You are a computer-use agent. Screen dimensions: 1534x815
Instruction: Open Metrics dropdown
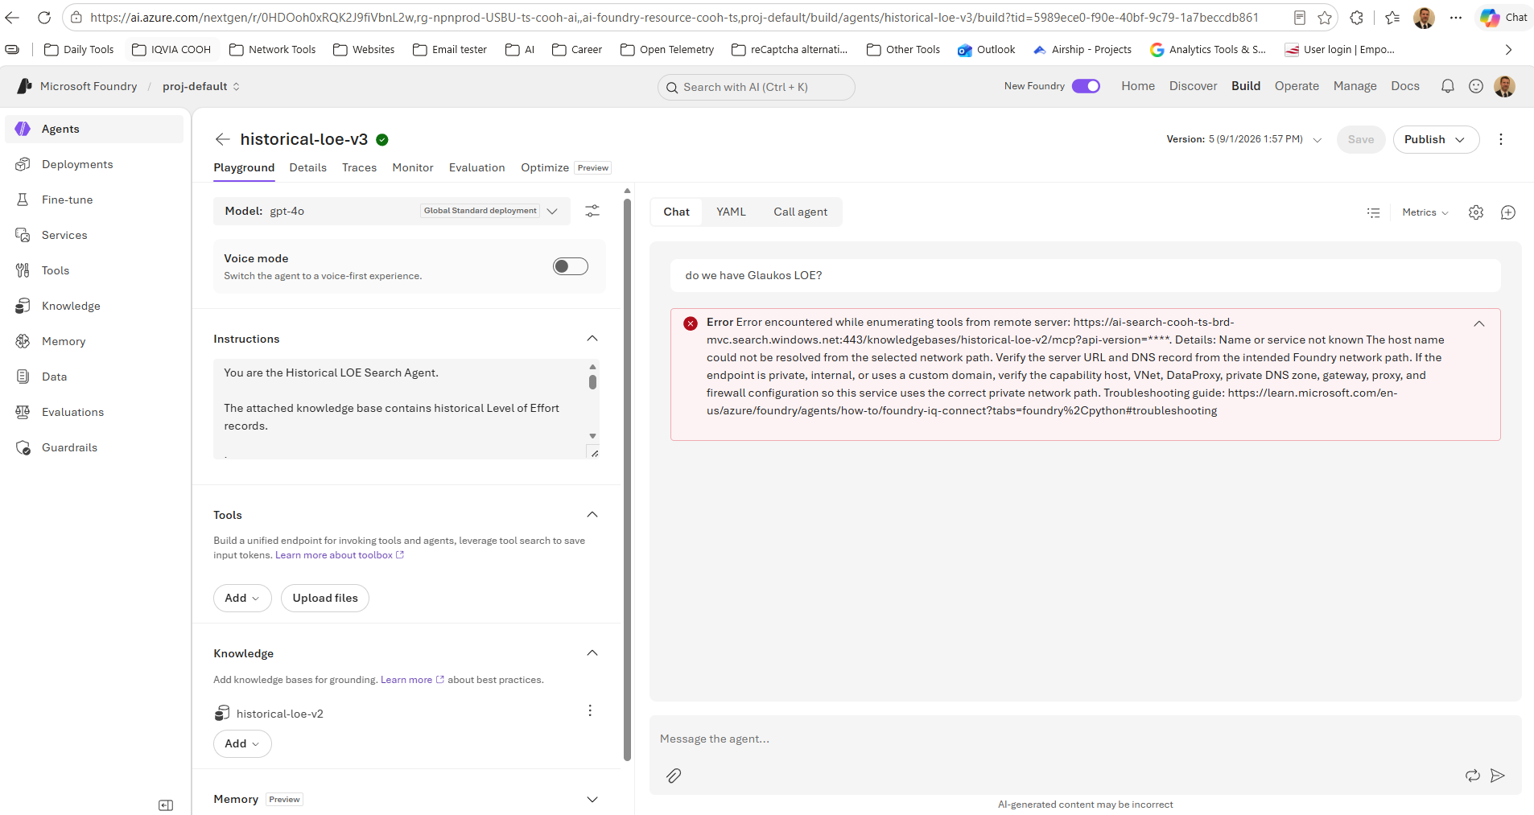pyautogui.click(x=1425, y=212)
